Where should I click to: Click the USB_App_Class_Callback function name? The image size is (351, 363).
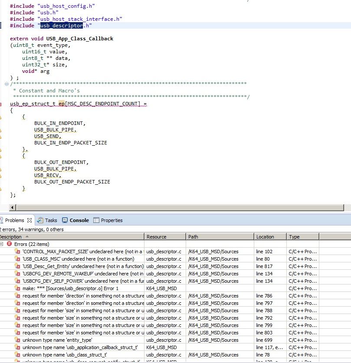(80, 39)
